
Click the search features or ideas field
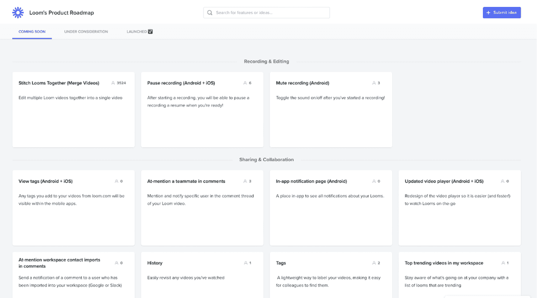(x=266, y=12)
